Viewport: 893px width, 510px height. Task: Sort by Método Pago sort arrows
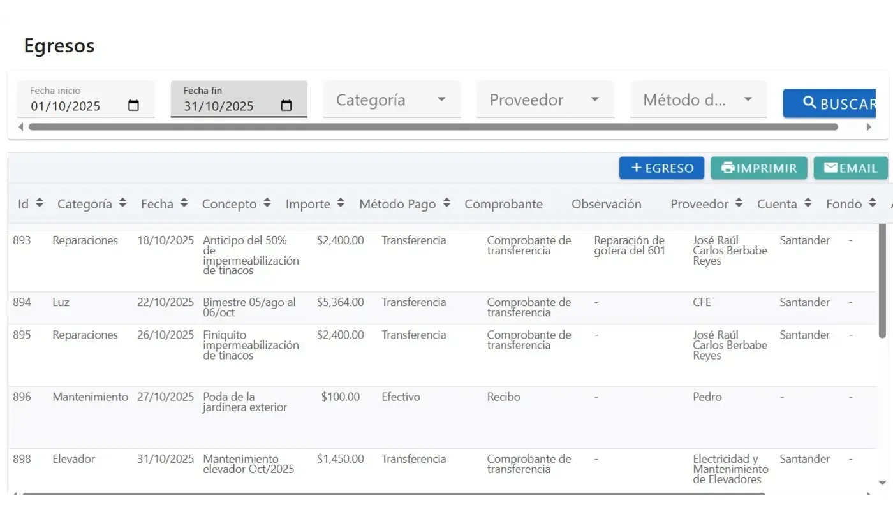coord(447,203)
